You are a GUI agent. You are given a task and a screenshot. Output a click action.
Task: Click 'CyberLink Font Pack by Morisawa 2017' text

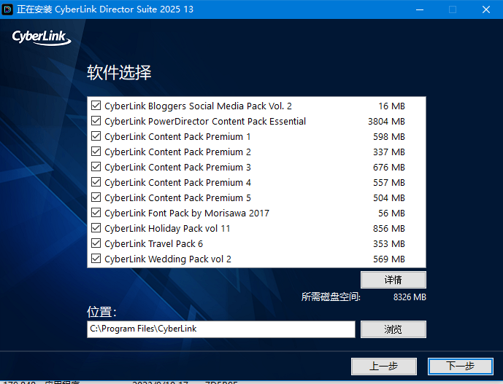click(187, 213)
